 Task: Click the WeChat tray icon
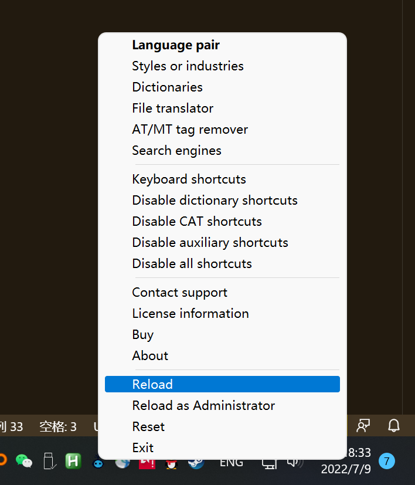click(x=23, y=461)
